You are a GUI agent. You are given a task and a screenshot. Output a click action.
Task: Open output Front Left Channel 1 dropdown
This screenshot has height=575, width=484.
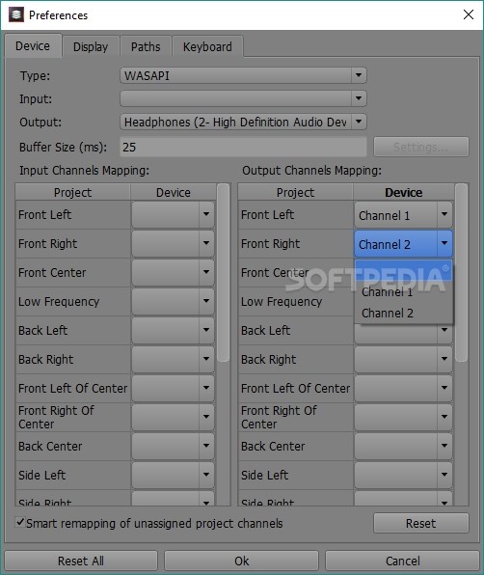tap(403, 214)
